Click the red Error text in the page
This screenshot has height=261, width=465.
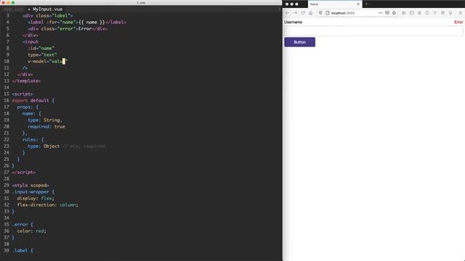[x=458, y=22]
